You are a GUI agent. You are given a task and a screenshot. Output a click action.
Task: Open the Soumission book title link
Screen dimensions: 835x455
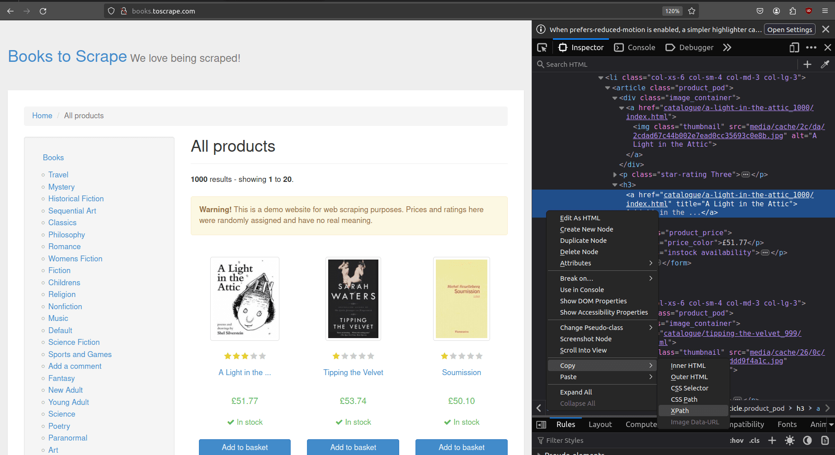(462, 372)
